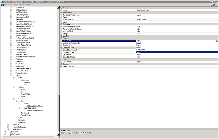Collapse the Columns node
The height and width of the screenshot is (139, 219).
pos(14,87)
